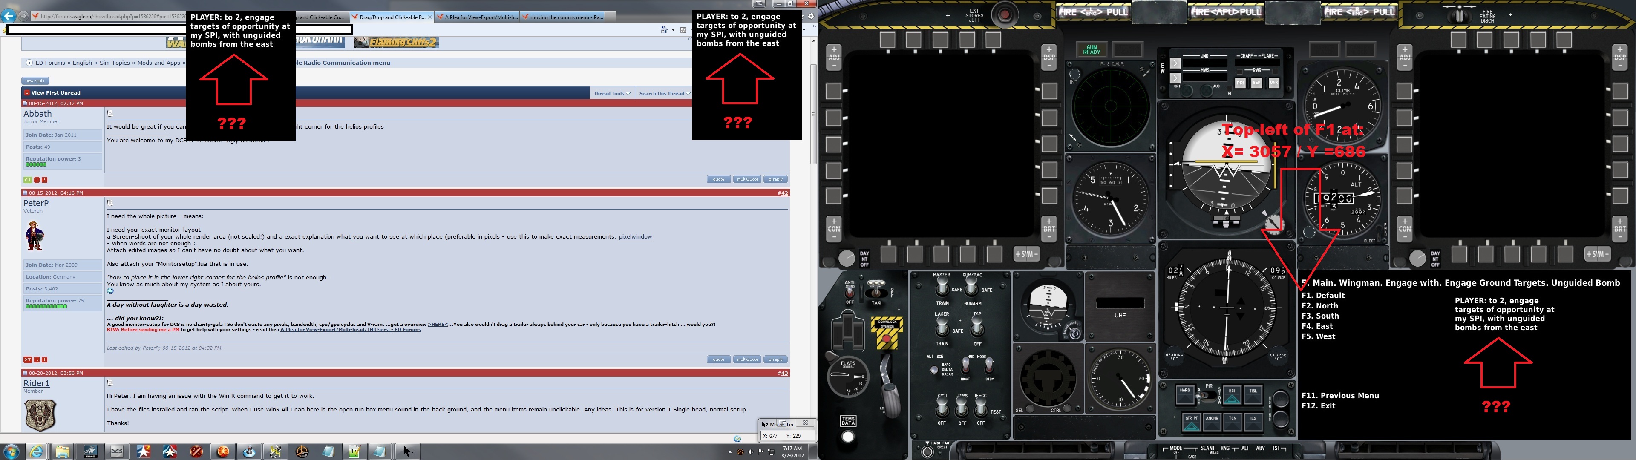Click the browser page vertical scrollbar
The image size is (1636, 460).
[x=814, y=115]
